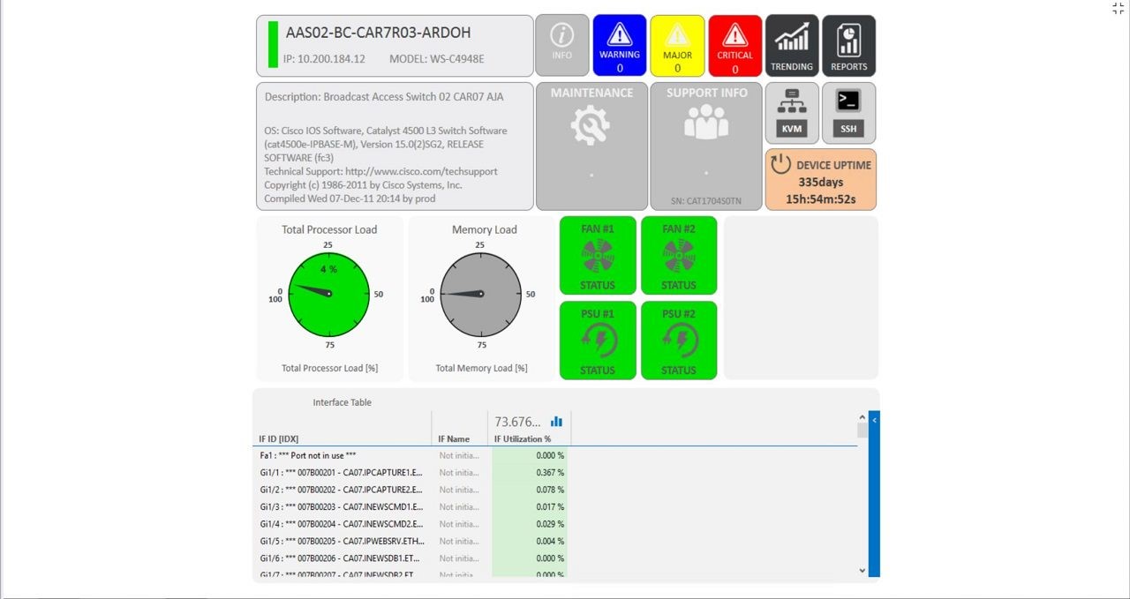Check PSU #1 status tile

(598, 341)
